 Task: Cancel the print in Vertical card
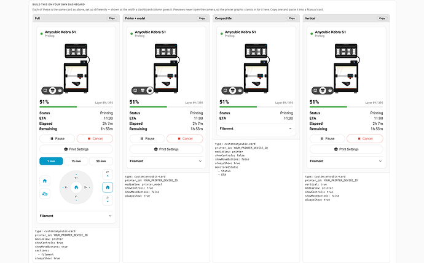[365, 138]
